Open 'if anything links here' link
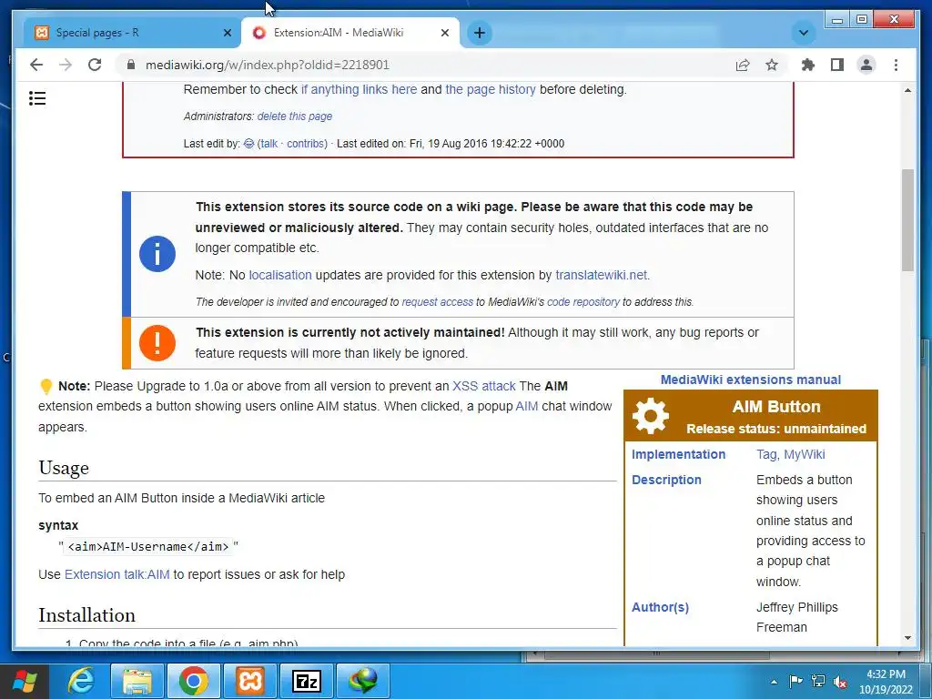Viewport: 932px width, 699px height. (x=359, y=89)
